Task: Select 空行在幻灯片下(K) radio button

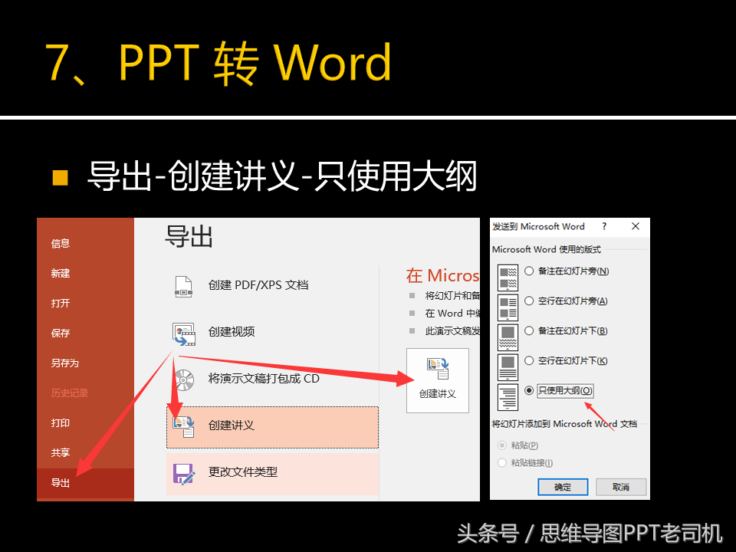Action: pos(529,360)
